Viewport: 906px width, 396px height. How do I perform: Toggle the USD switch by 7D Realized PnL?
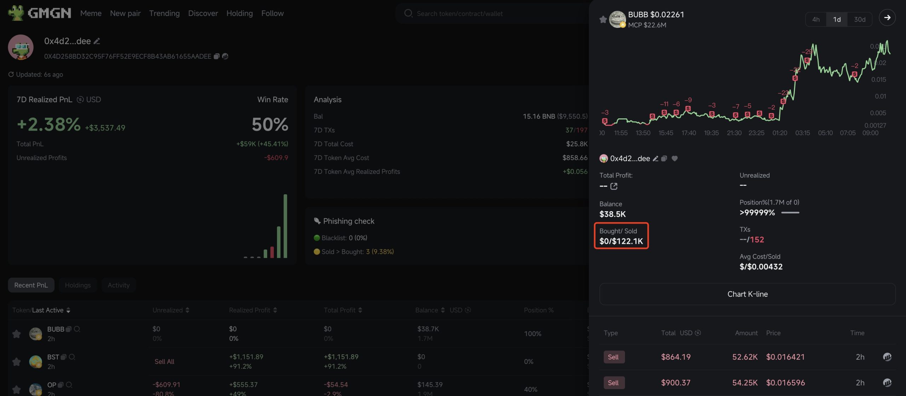pyautogui.click(x=80, y=100)
